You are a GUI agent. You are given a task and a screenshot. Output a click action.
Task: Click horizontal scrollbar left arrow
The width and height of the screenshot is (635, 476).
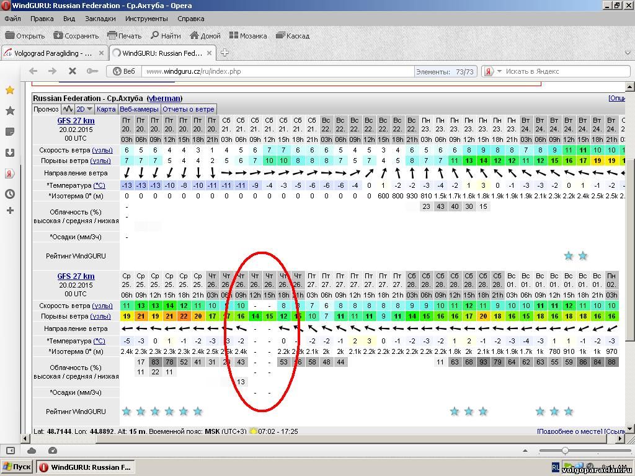click(x=25, y=438)
